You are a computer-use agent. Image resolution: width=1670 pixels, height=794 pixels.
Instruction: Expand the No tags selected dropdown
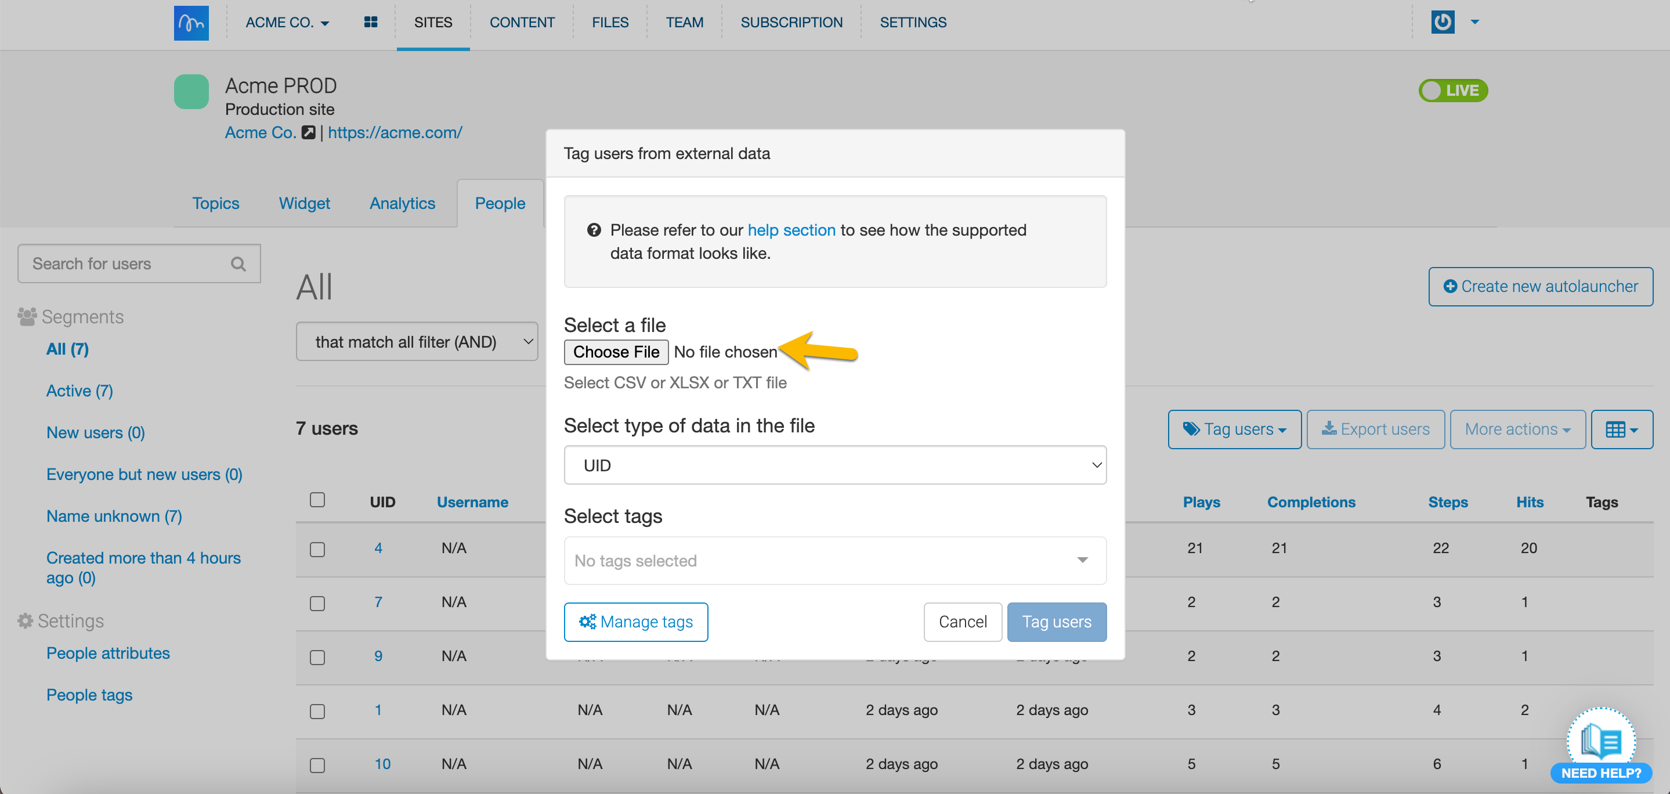click(834, 561)
